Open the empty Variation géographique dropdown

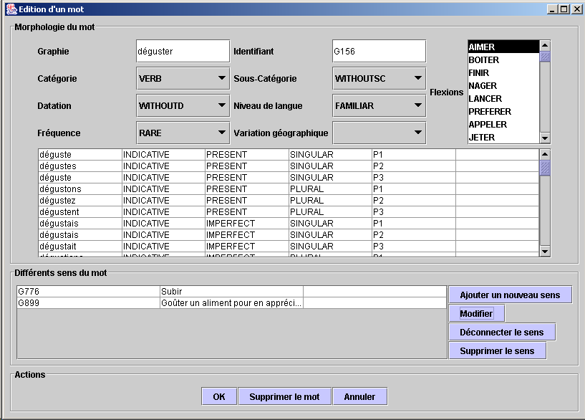(379, 133)
